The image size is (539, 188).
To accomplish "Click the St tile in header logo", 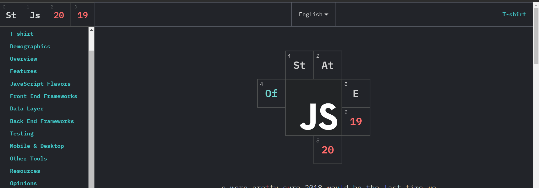I will [12, 15].
